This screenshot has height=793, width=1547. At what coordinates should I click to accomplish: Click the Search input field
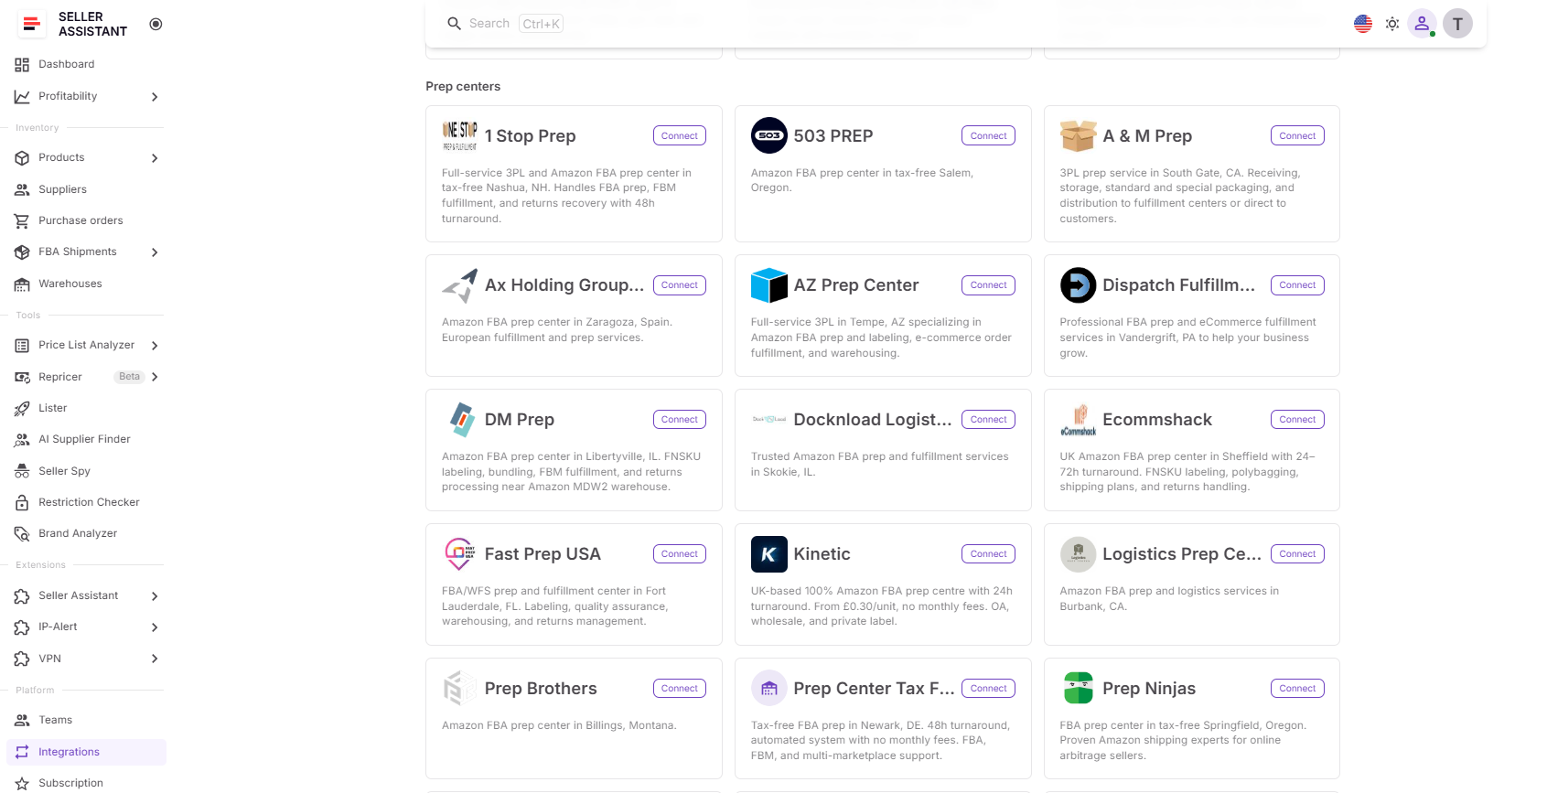[504, 24]
